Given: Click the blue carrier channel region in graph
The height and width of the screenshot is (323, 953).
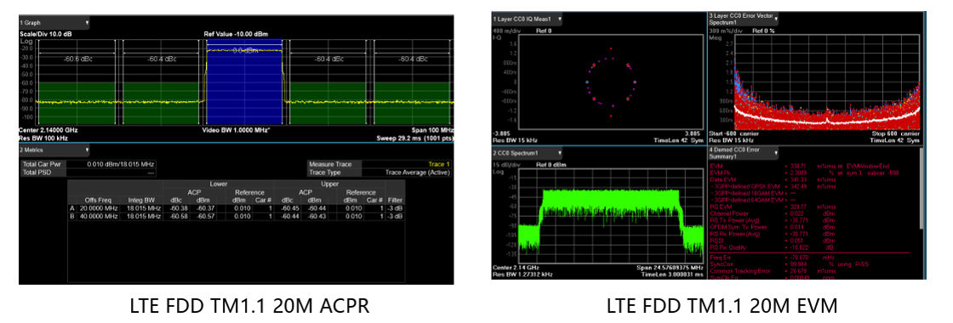Looking at the screenshot, I should 244,82.
